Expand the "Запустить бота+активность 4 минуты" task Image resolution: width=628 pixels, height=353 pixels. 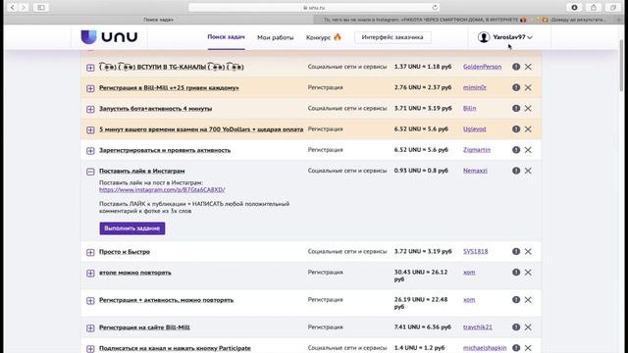click(x=90, y=109)
